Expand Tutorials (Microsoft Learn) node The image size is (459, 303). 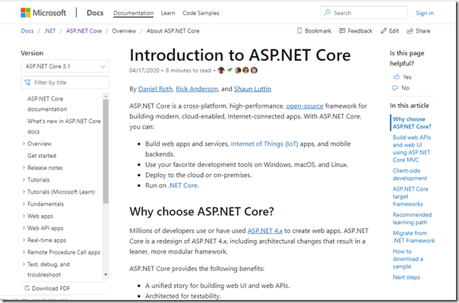(24, 191)
